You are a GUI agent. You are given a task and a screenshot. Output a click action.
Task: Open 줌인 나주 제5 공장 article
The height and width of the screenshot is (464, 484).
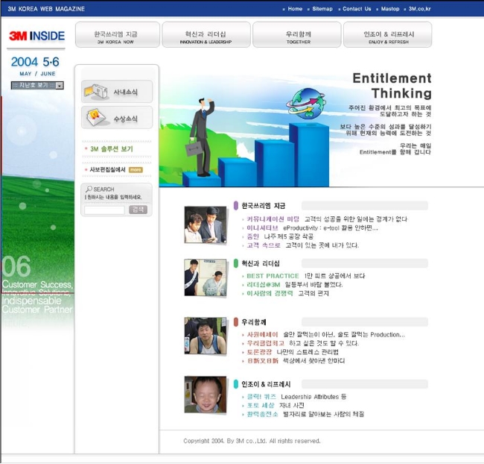tap(280, 236)
